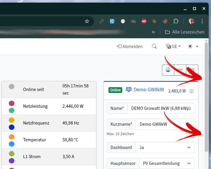
Task: Click the broadcast signal sensor icon
Action: 180,70
